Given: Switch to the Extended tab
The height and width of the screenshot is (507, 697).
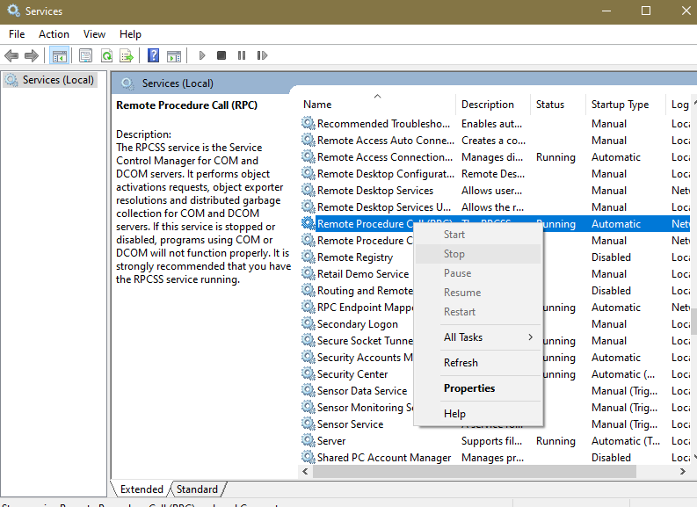Looking at the screenshot, I should click(x=141, y=489).
